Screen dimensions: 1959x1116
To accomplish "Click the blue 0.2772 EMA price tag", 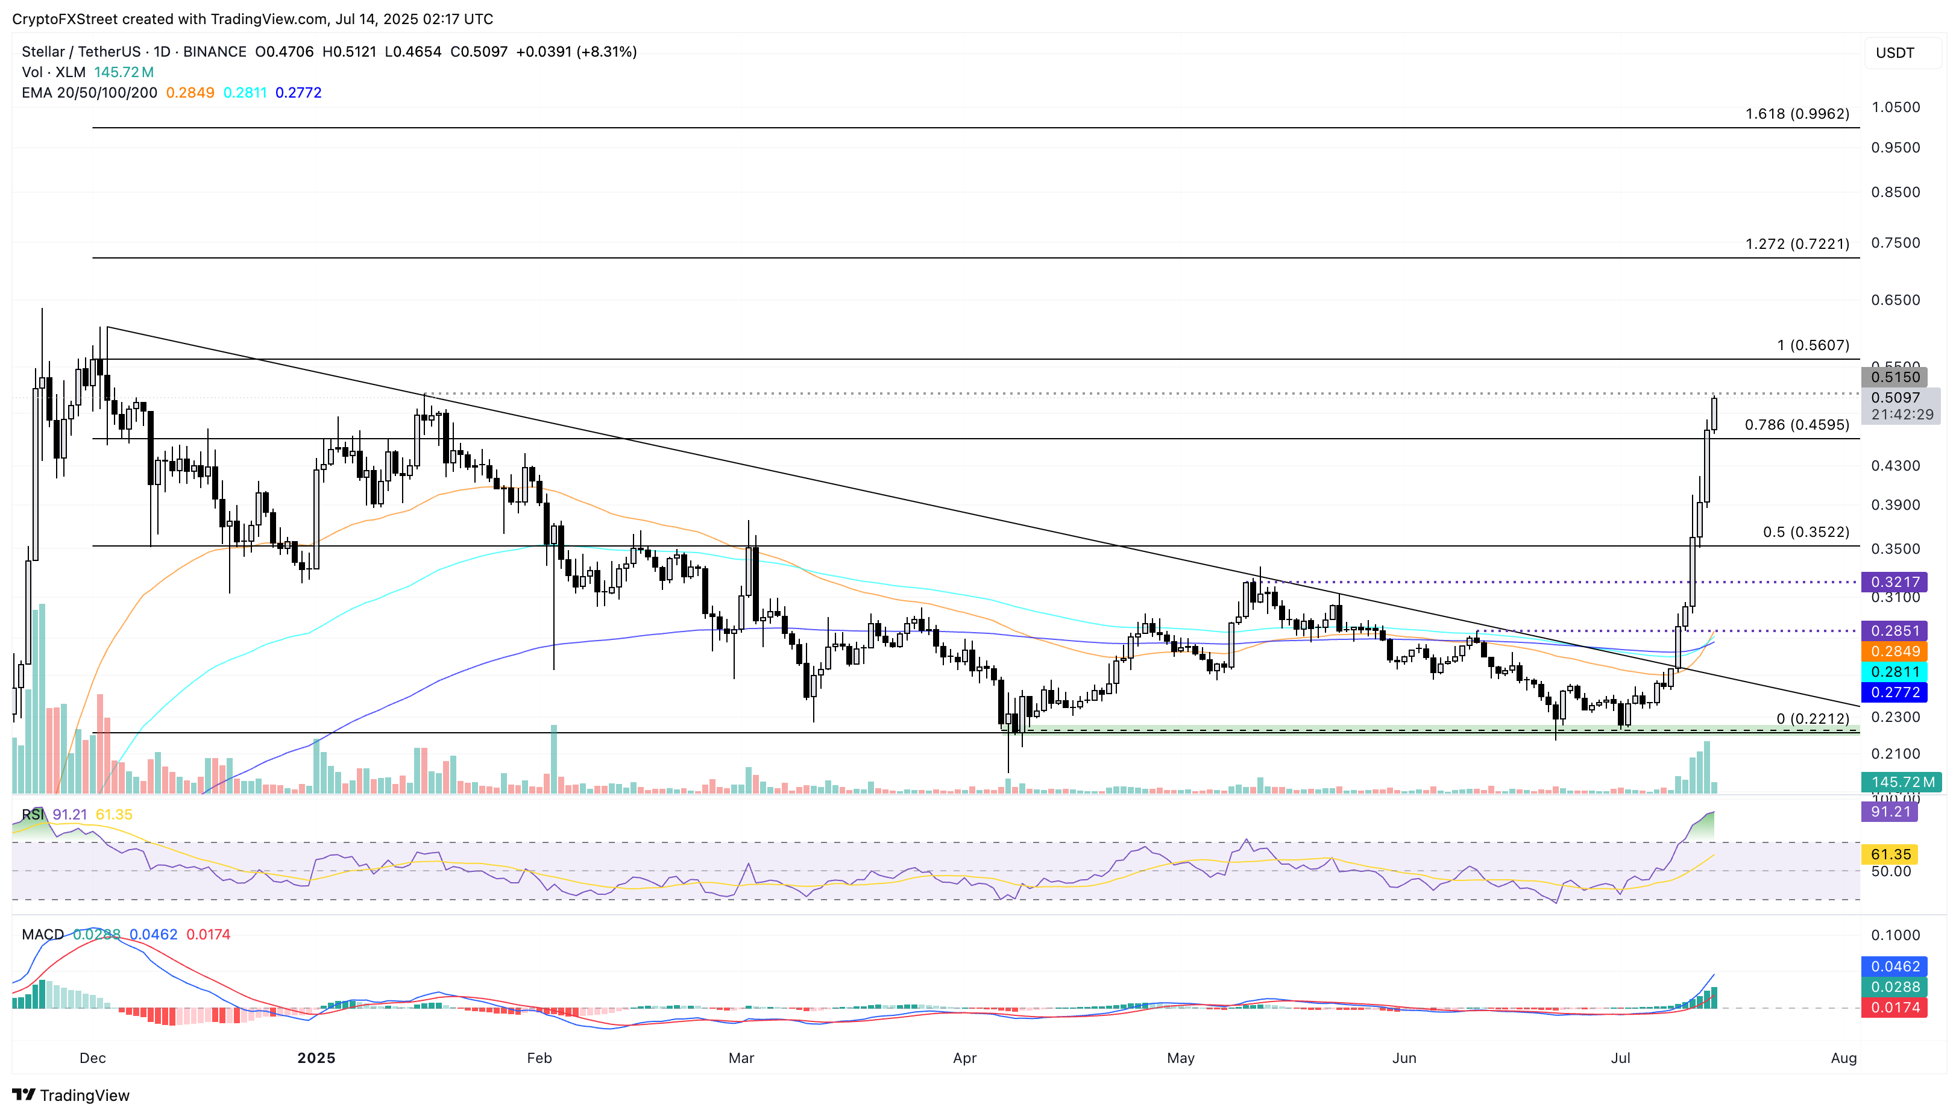I will 1895,692.
